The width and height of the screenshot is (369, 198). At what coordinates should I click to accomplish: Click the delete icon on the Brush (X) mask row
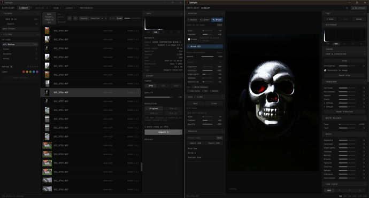(x=220, y=46)
